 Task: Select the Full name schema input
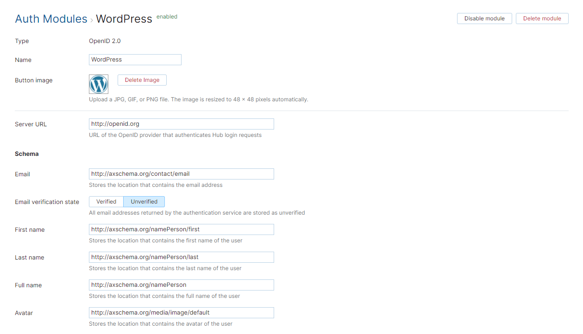(x=181, y=285)
